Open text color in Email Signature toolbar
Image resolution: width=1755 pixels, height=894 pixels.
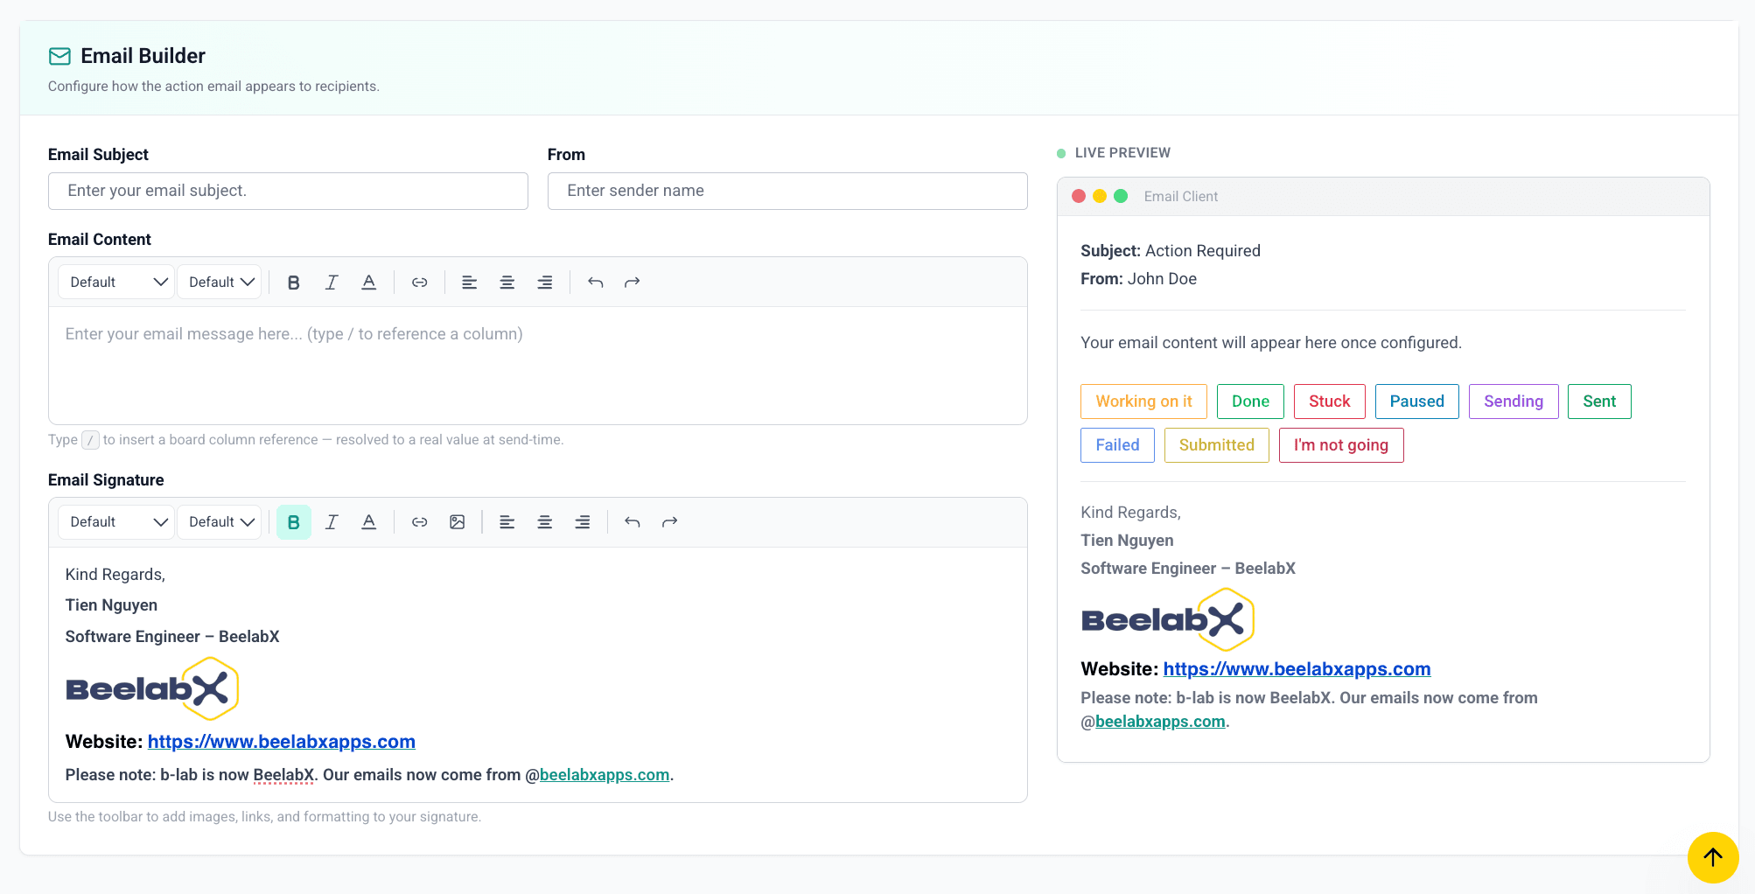coord(369,522)
